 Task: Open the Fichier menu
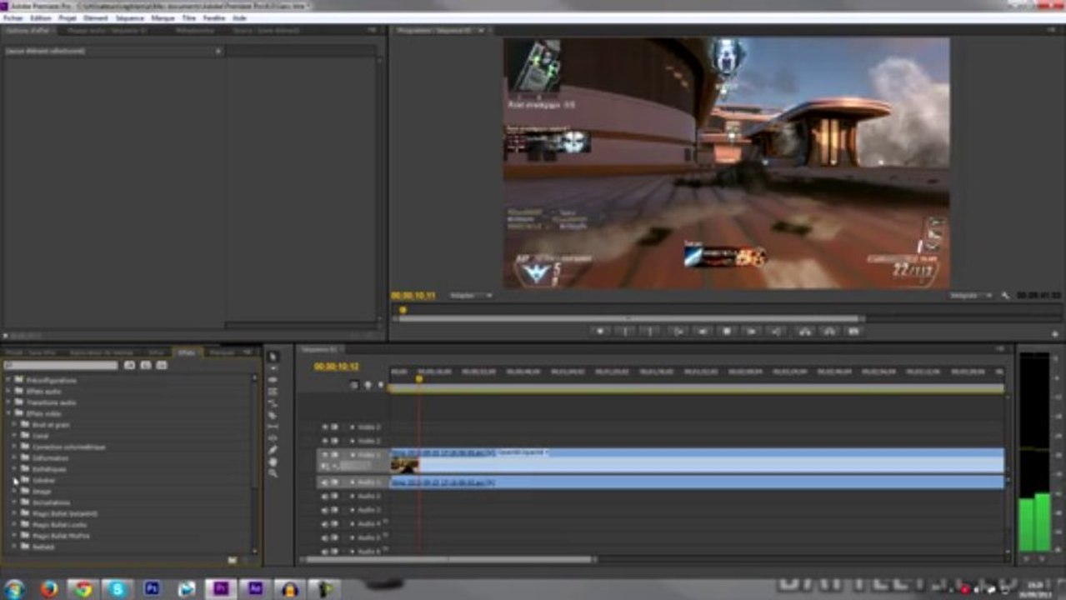click(x=13, y=17)
